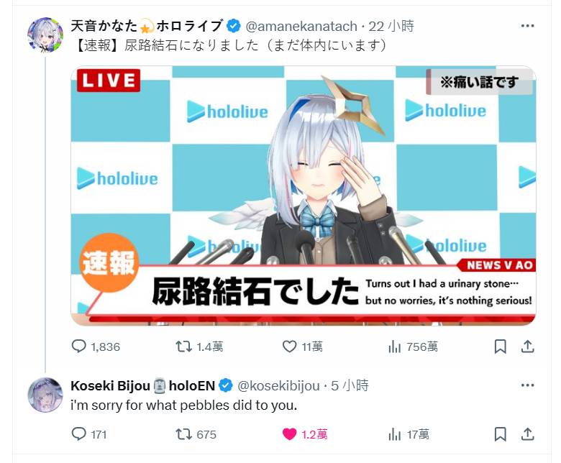Share Amane Kanata's tweet
The width and height of the screenshot is (561, 463).
tap(528, 347)
